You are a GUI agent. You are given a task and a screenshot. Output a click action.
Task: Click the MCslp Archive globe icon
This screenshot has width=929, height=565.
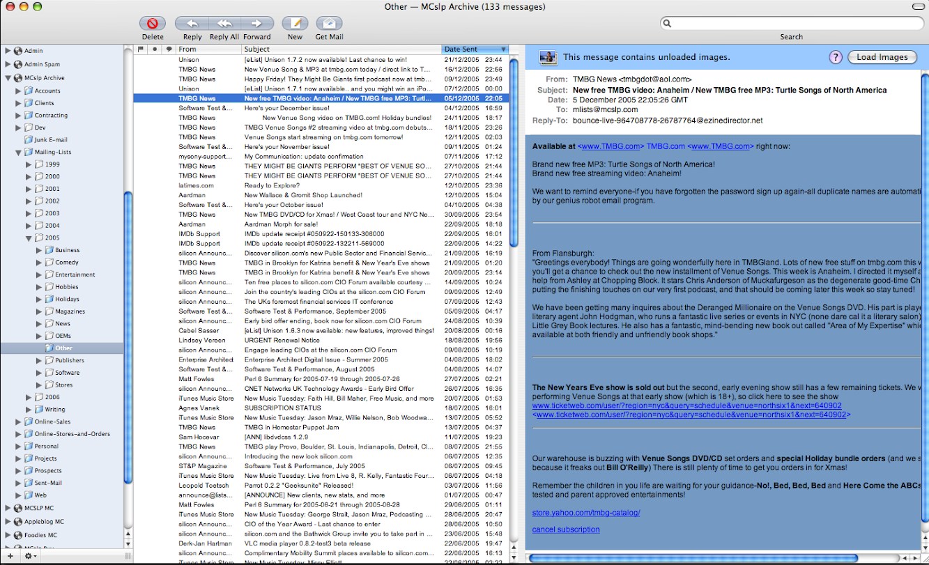pos(18,78)
